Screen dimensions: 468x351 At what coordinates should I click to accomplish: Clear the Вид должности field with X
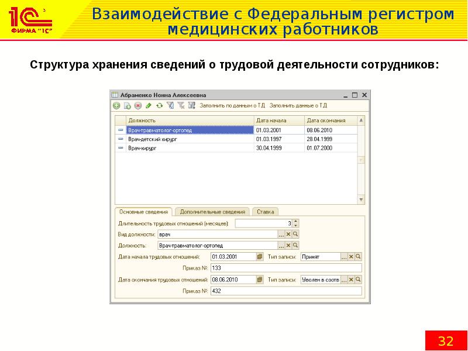click(288, 234)
